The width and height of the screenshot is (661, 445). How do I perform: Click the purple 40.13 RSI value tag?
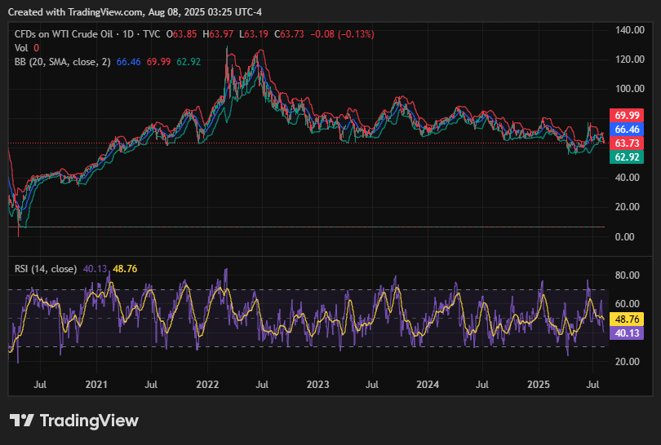(627, 333)
